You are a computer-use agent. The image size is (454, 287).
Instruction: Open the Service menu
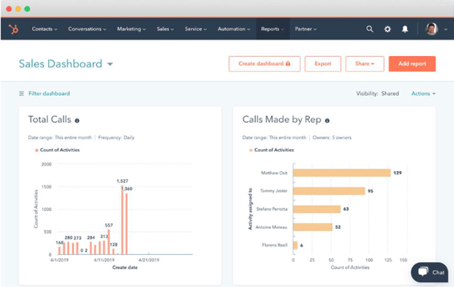(195, 29)
